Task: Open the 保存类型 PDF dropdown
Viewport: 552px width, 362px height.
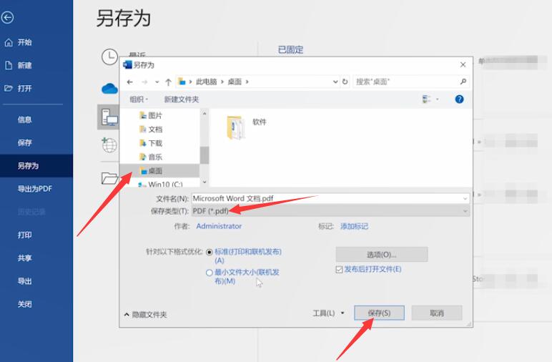Action: [x=330, y=211]
